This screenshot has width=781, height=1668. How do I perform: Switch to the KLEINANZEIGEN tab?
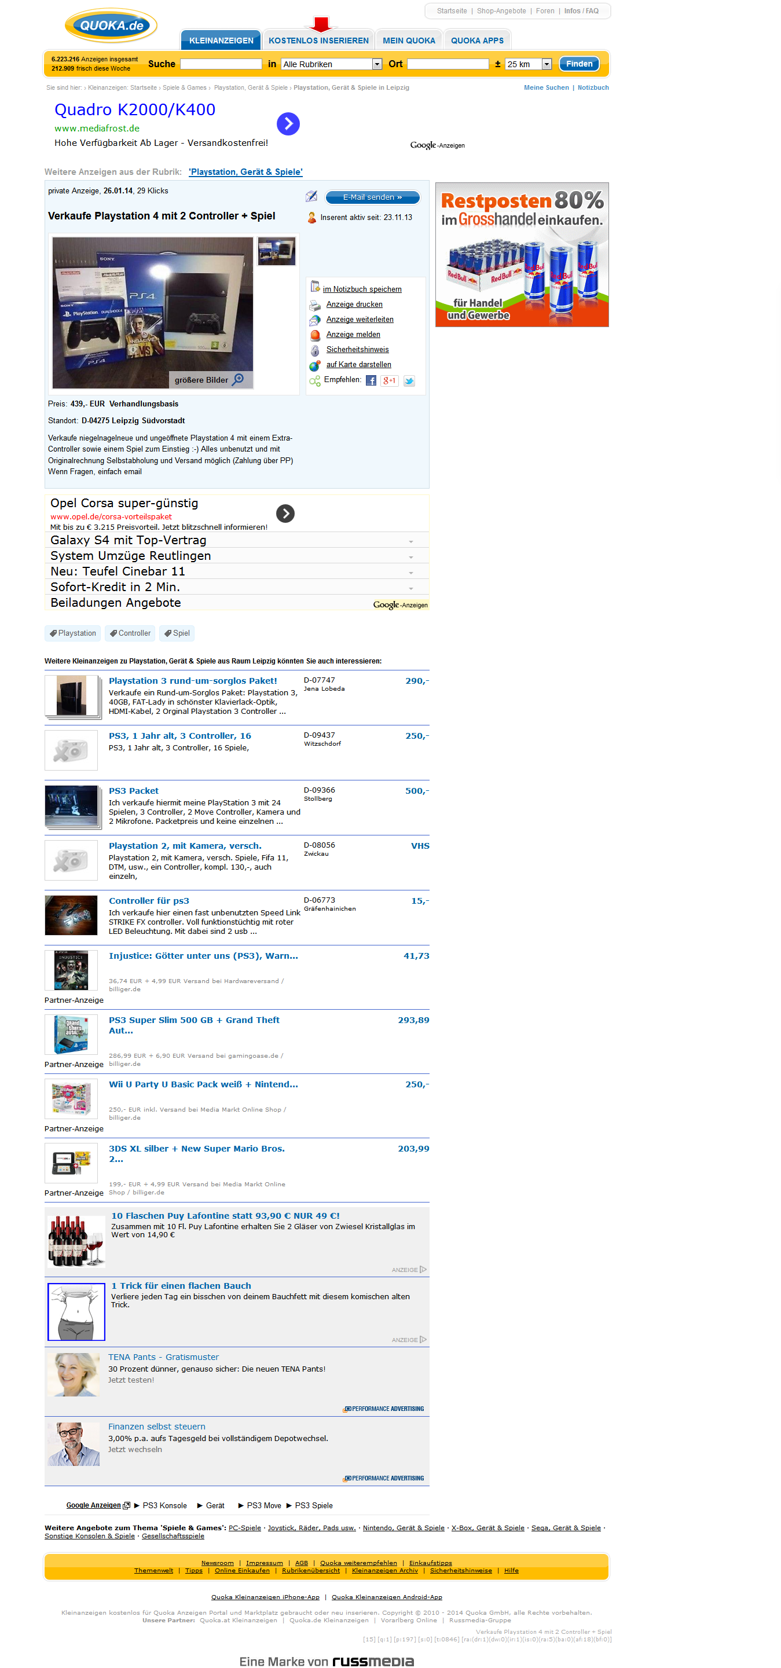[221, 40]
